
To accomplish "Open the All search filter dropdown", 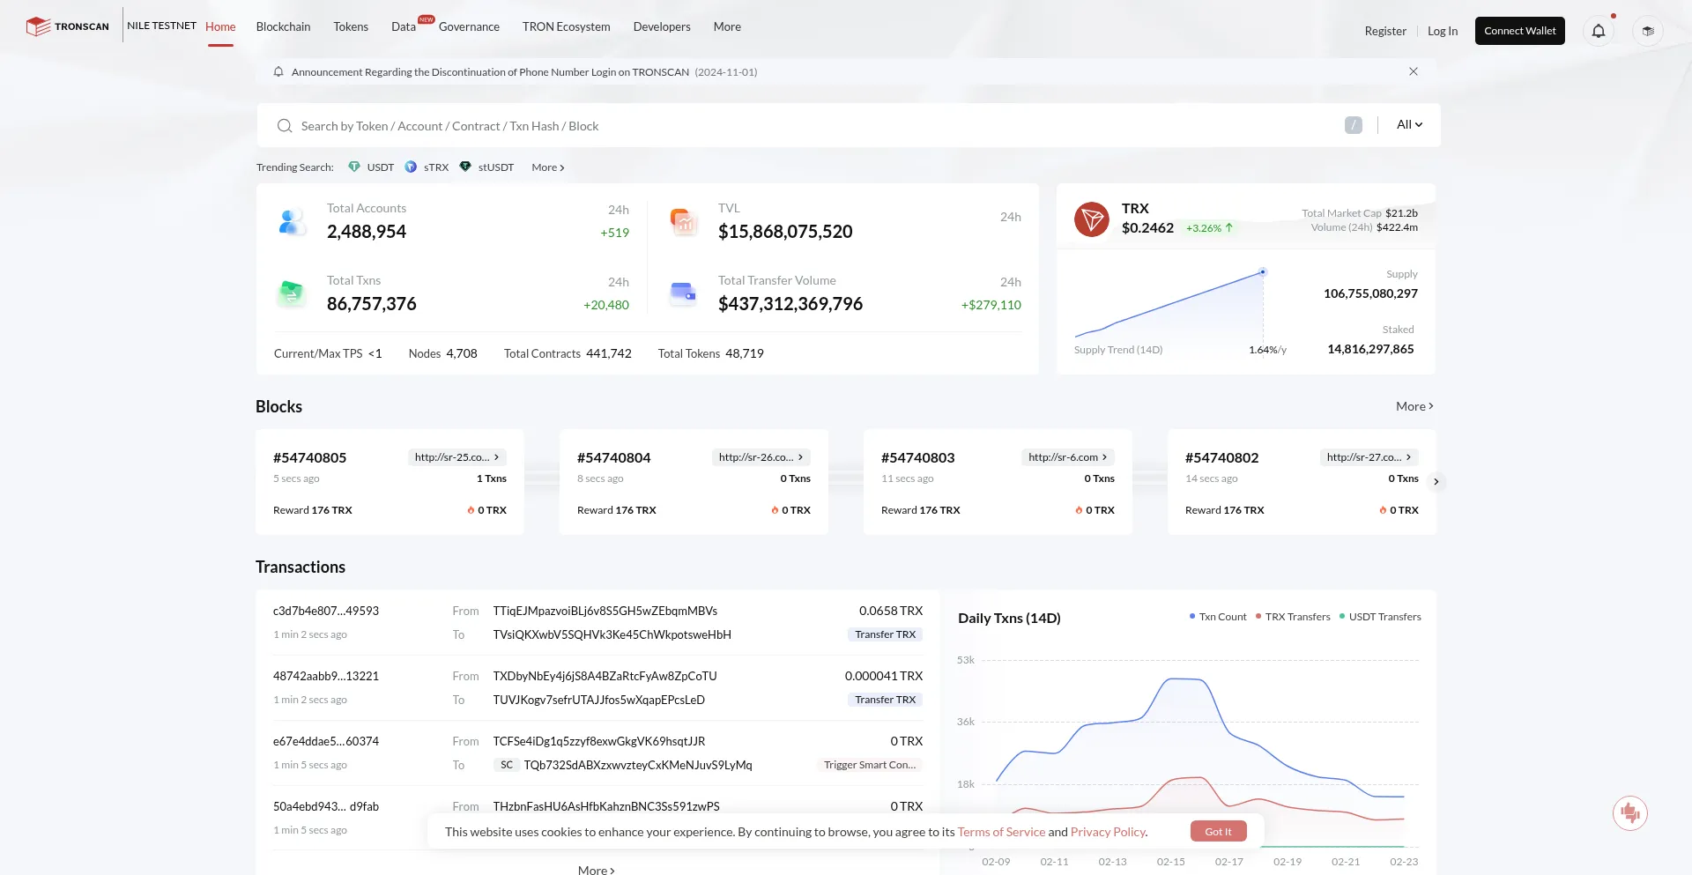I will [1409, 125].
